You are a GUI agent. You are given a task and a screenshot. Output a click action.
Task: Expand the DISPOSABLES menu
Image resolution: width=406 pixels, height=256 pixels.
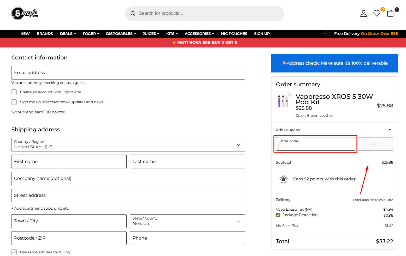tap(121, 34)
